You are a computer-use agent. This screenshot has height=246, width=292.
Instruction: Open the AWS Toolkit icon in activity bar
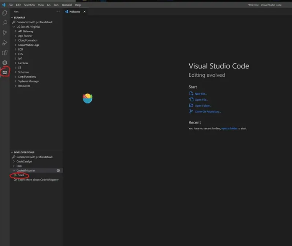click(x=5, y=72)
